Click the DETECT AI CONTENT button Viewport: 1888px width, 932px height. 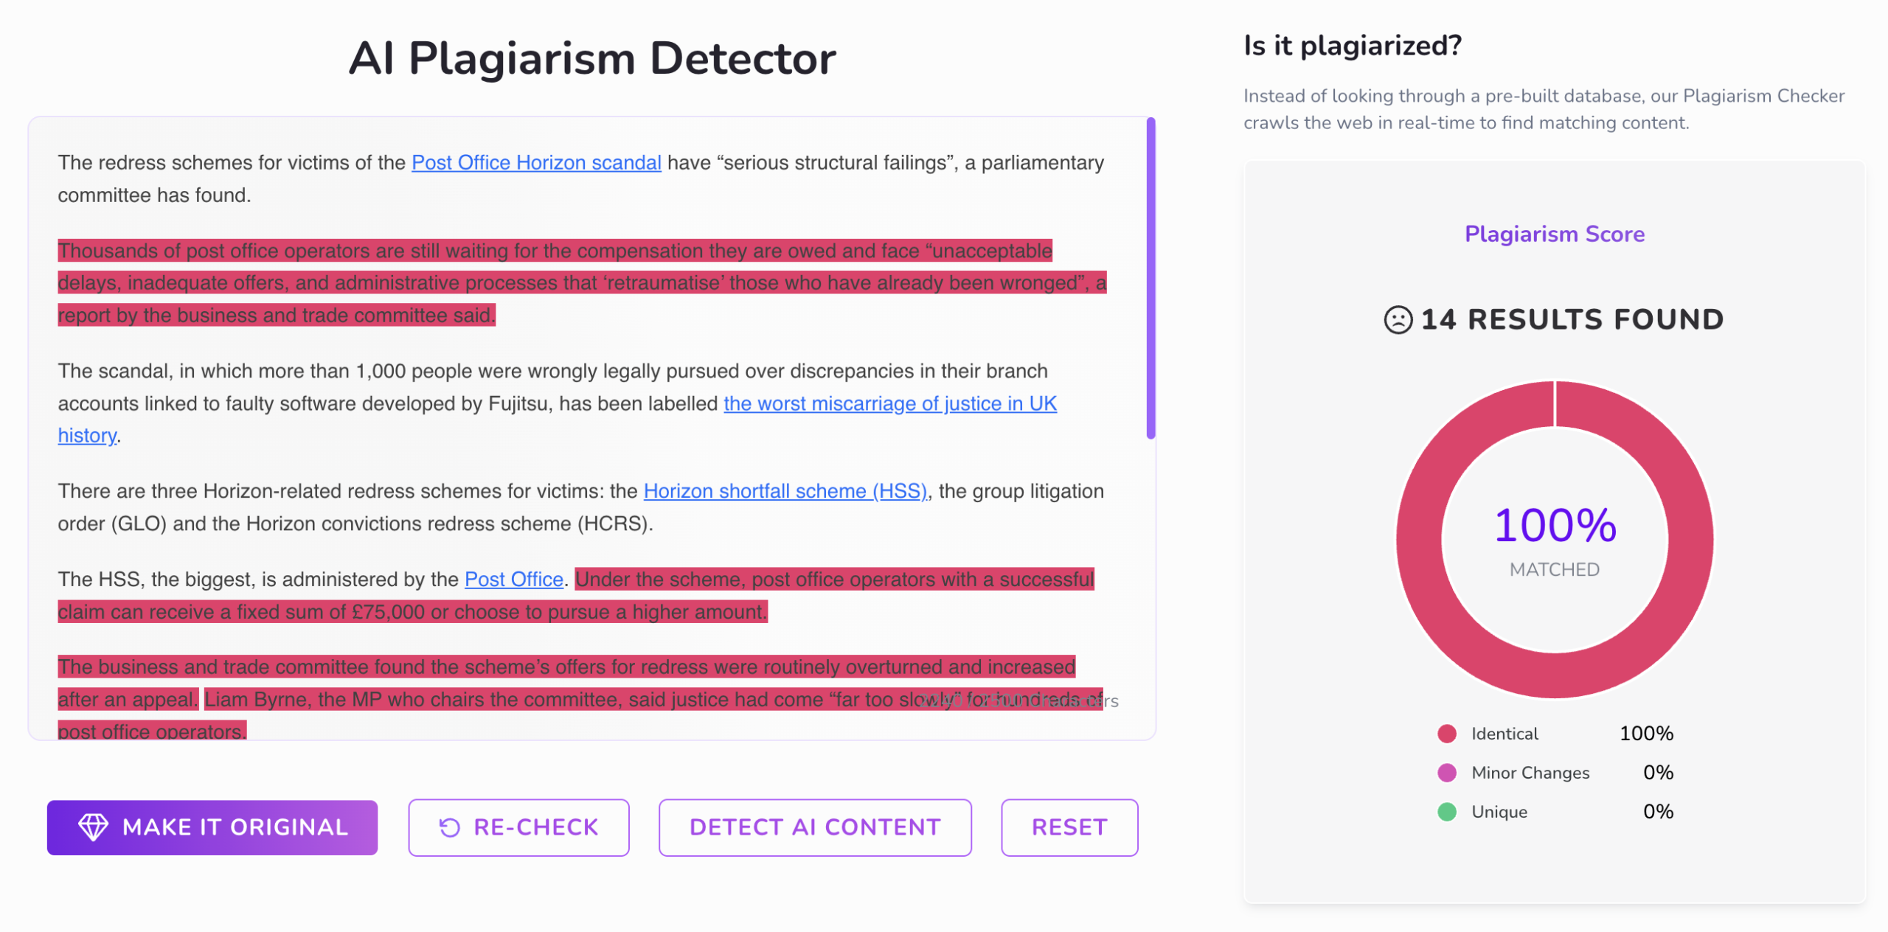click(x=815, y=827)
